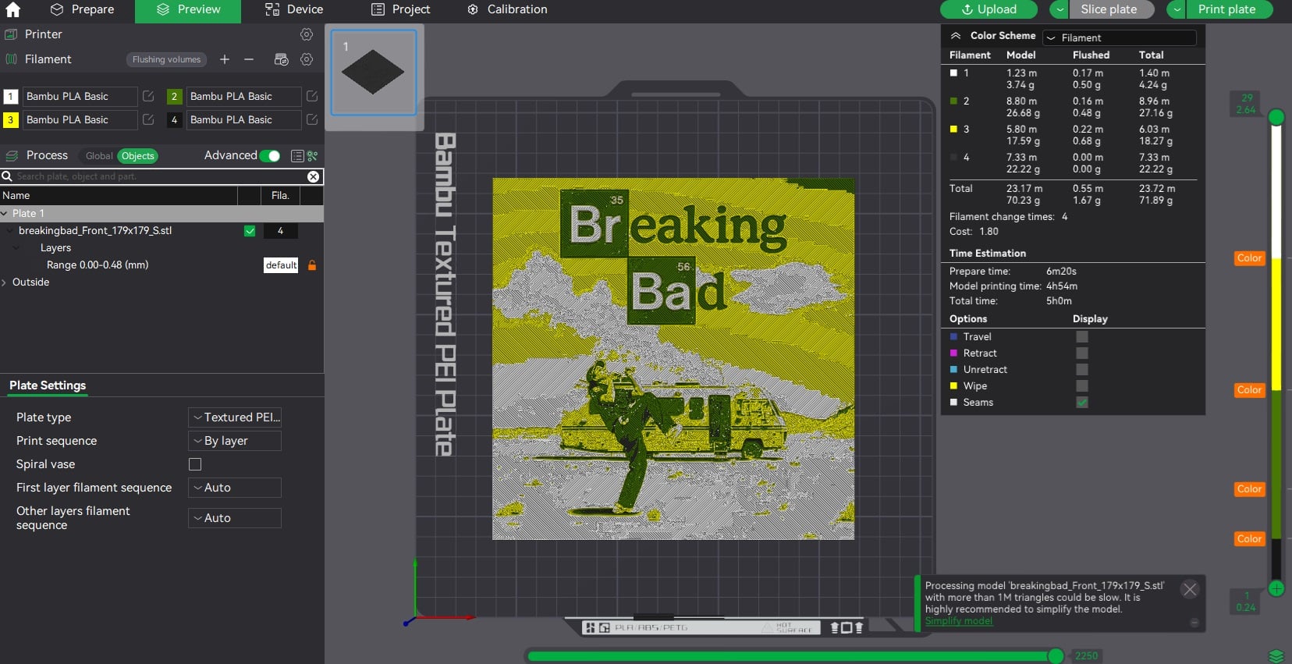Click the orange lock on layer range
The image size is (1292, 664).
(312, 265)
